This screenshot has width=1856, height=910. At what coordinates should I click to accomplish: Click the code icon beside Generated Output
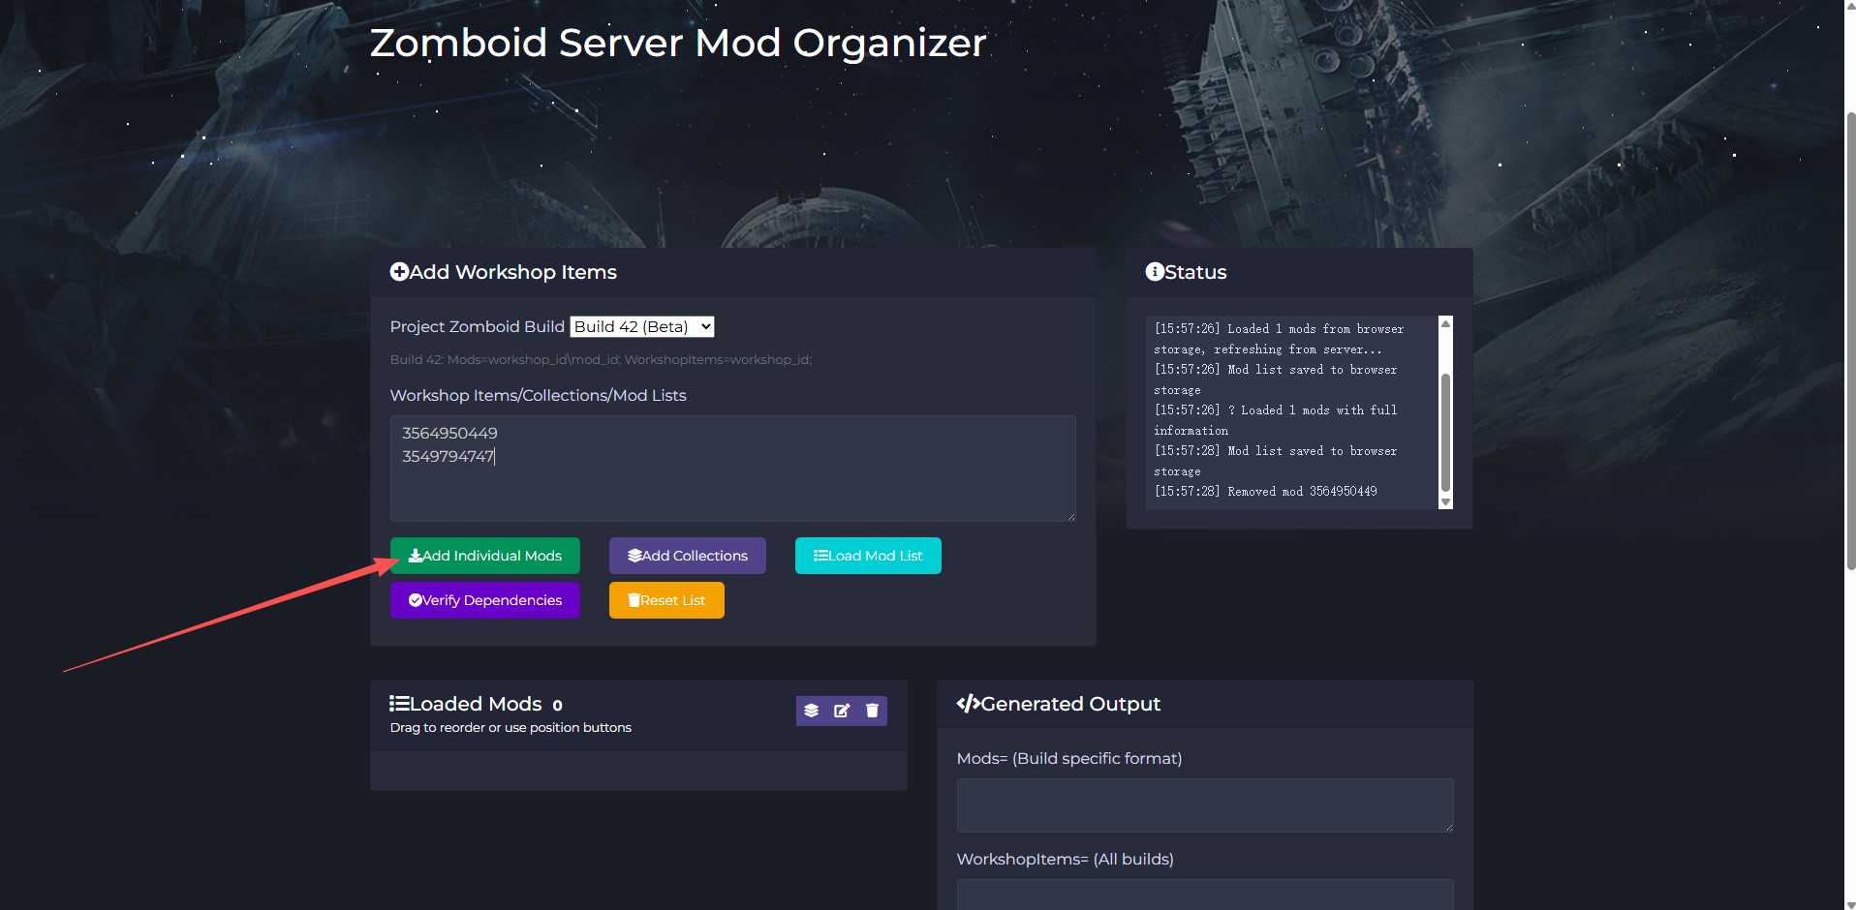pyautogui.click(x=968, y=704)
